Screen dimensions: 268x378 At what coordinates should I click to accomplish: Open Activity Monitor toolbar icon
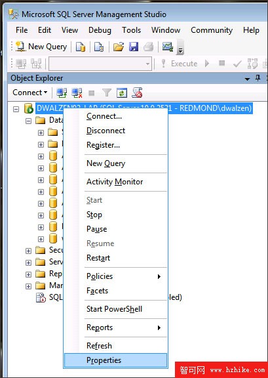(x=168, y=47)
